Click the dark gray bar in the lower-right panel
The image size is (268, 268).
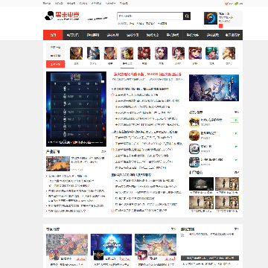[x=210, y=258]
